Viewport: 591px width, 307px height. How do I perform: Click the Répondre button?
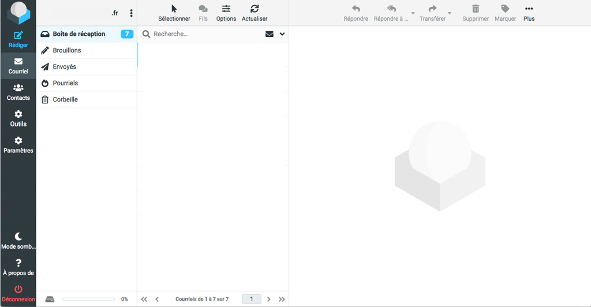coord(356,13)
